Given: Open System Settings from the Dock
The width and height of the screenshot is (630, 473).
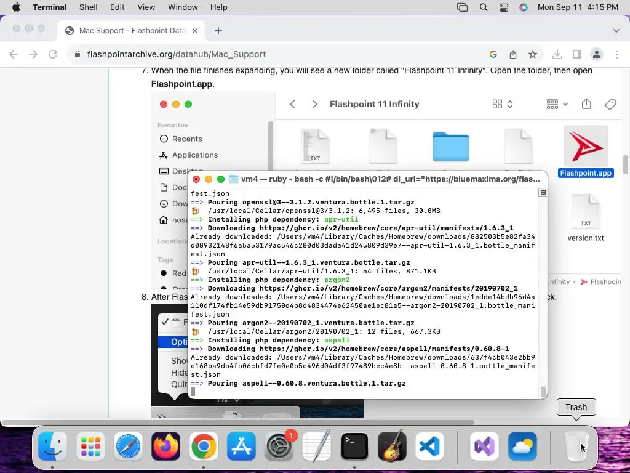Looking at the screenshot, I should 279,447.
